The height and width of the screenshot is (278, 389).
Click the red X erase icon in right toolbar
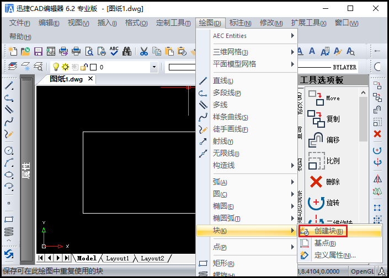point(377,134)
